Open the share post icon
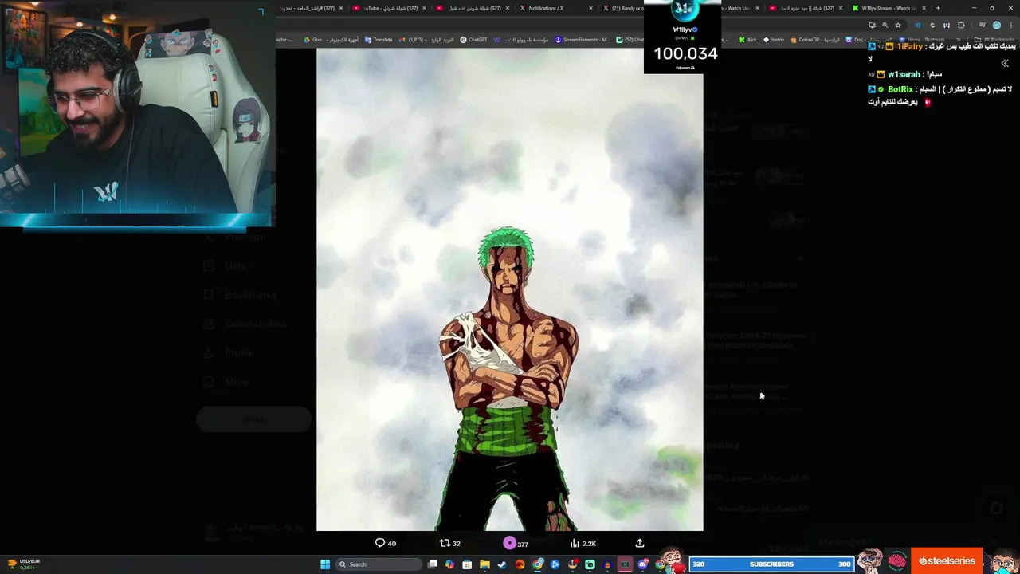The width and height of the screenshot is (1020, 574). (x=639, y=543)
